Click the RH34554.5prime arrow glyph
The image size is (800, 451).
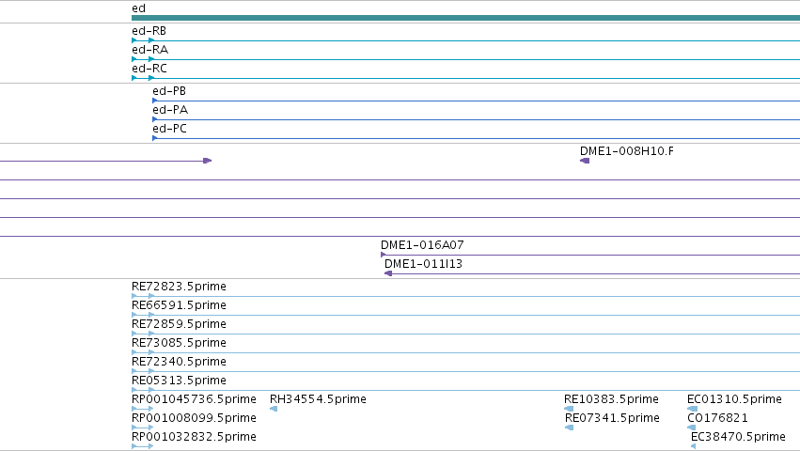[x=274, y=409]
